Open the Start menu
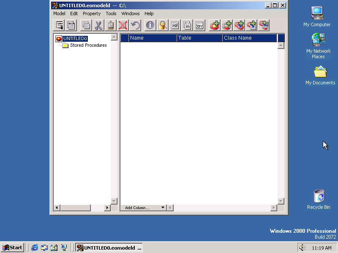The width and height of the screenshot is (338, 253). coord(12,248)
